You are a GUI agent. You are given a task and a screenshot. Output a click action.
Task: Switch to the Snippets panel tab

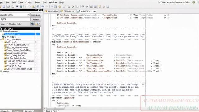coord(28,111)
